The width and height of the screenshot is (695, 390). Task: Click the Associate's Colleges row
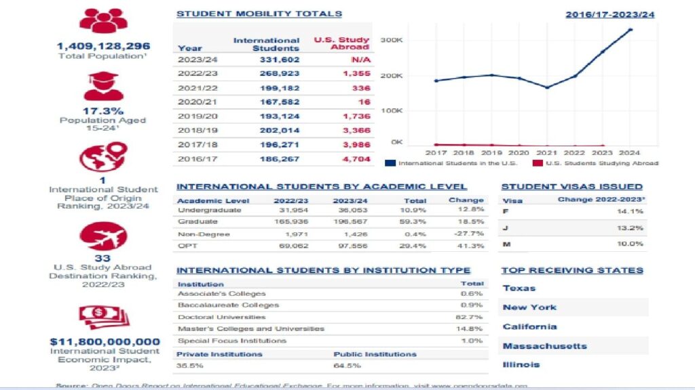331,294
